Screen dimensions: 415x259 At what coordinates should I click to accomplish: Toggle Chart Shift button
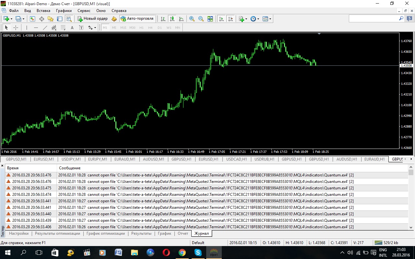[x=231, y=19]
